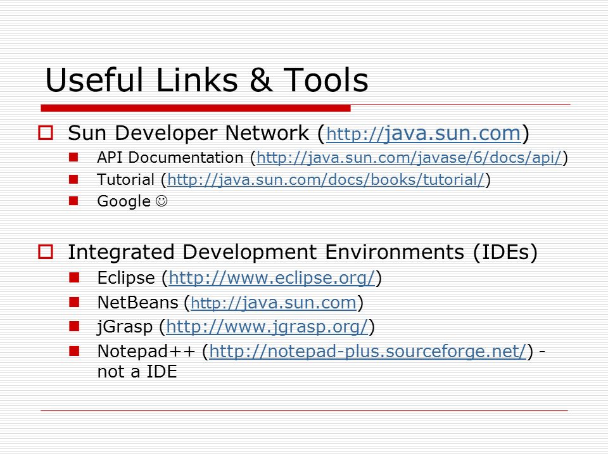Screen dimensions: 608x456
Task: Click the "NetBeans" label text
Action: [x=137, y=303]
